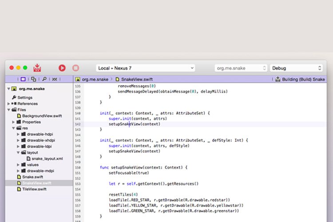Expand the drawable-hdpi folder
Viewport: 333px width, 222px height.
(18, 134)
